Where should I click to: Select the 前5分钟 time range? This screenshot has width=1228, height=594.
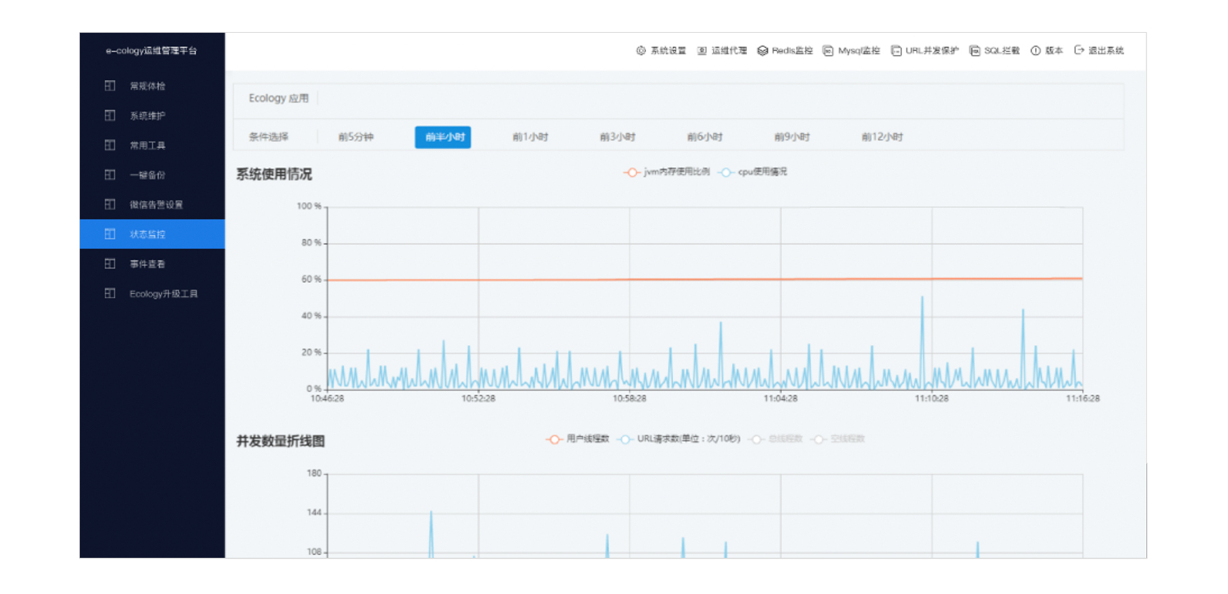[x=355, y=137]
